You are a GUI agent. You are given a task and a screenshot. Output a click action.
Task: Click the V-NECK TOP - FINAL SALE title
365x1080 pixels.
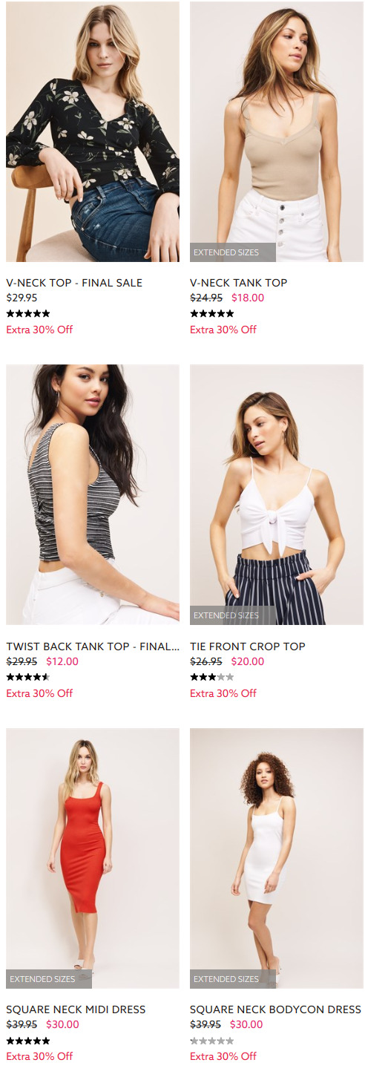pos(74,283)
